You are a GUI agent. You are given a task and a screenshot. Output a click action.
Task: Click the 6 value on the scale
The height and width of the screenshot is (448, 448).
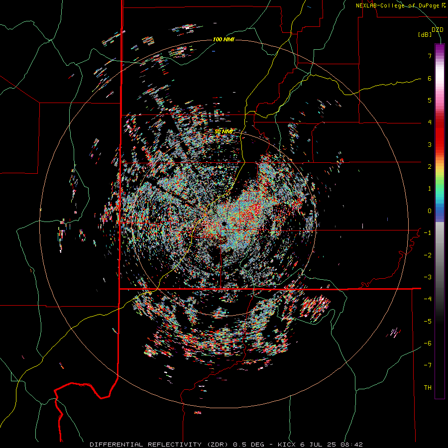430,78
